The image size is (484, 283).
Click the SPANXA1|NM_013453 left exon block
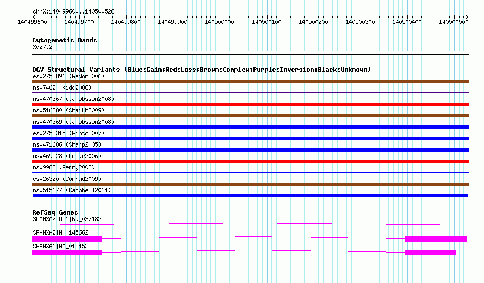click(67, 253)
